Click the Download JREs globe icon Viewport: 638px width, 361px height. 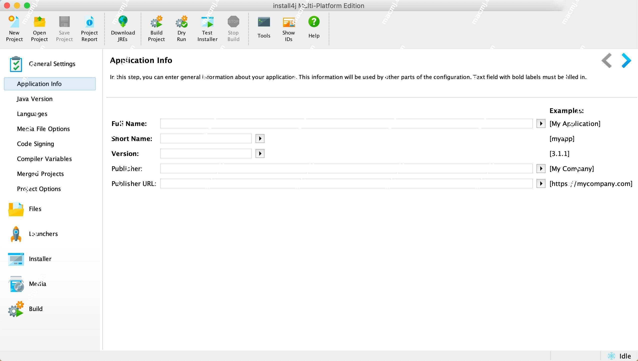tap(123, 22)
